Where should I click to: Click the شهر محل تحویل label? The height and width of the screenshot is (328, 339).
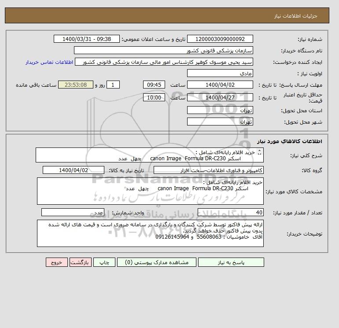coord(303,122)
